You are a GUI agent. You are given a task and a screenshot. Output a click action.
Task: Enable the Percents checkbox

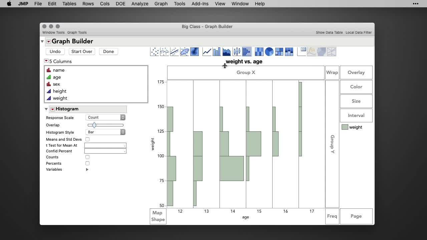click(x=87, y=163)
